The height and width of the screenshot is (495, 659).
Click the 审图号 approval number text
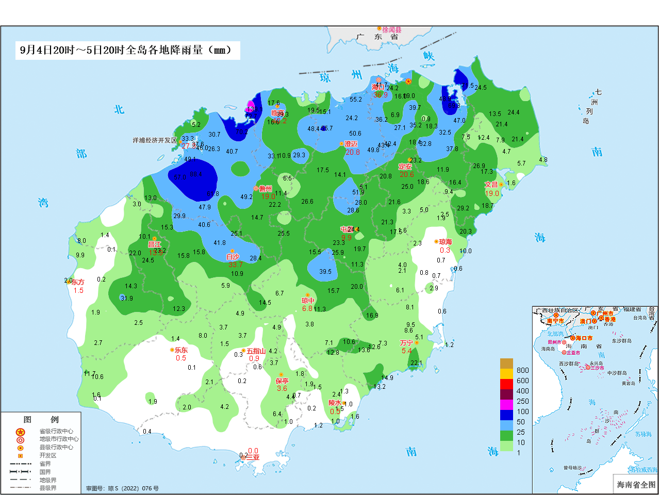[122, 488]
